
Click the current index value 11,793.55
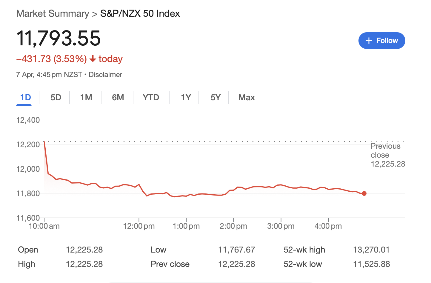coord(59,38)
